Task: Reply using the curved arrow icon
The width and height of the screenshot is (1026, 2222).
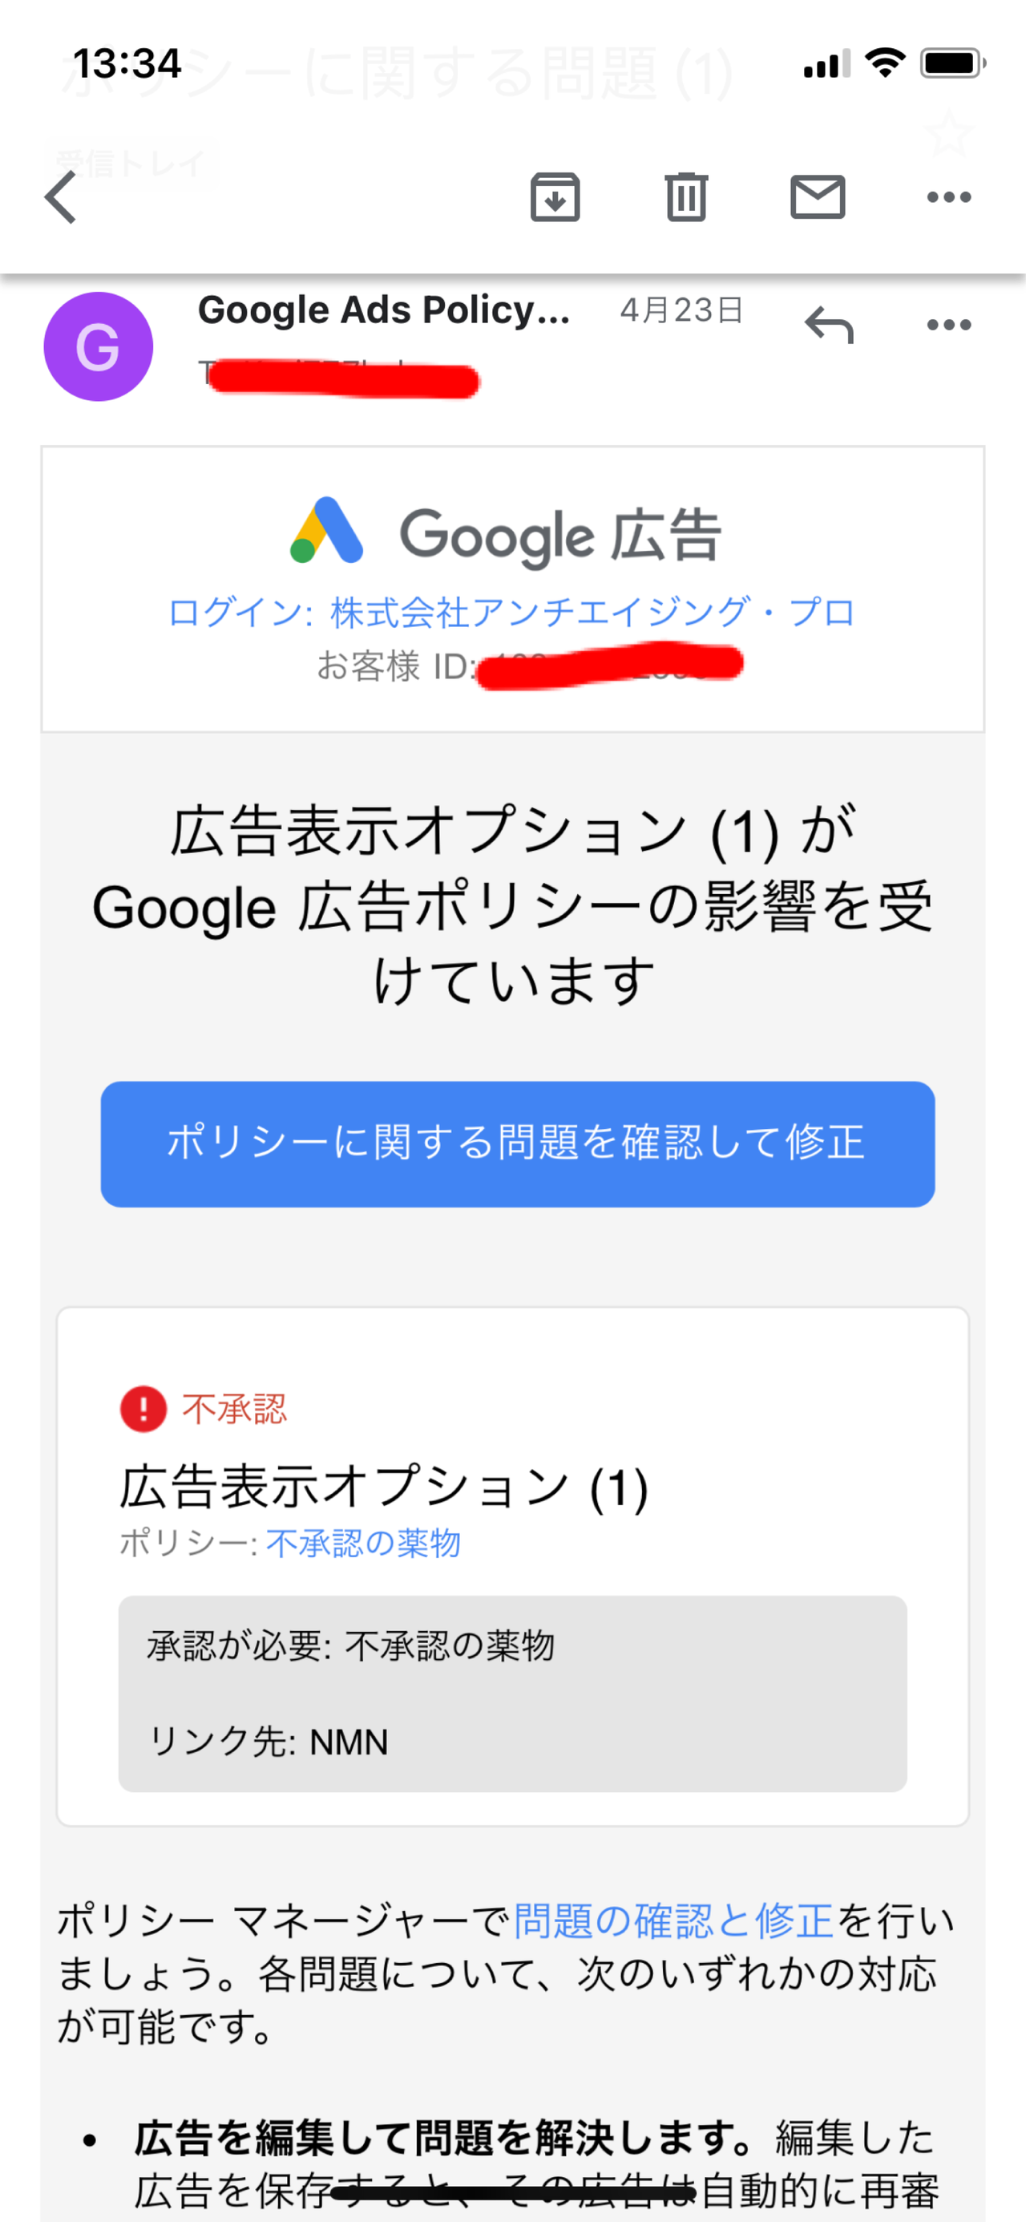Action: (829, 326)
